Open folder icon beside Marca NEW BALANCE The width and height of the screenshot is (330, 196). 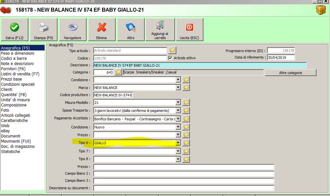(x=186, y=87)
